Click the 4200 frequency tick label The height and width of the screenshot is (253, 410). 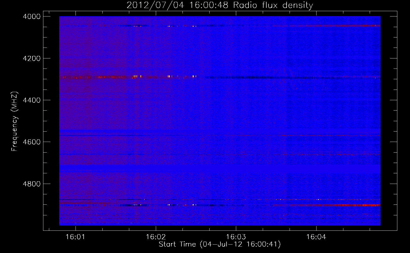pos(32,58)
